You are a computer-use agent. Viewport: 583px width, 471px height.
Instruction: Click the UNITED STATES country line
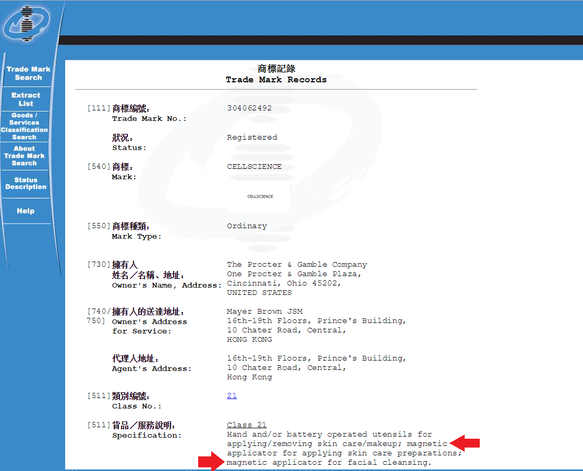pos(259,293)
